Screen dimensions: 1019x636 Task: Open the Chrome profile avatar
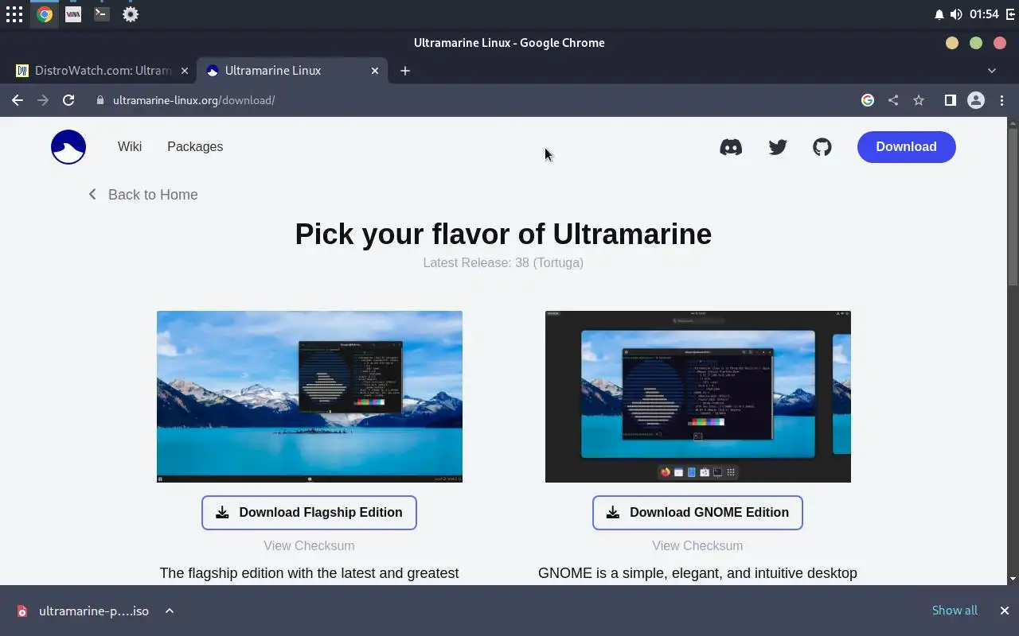[x=976, y=100]
